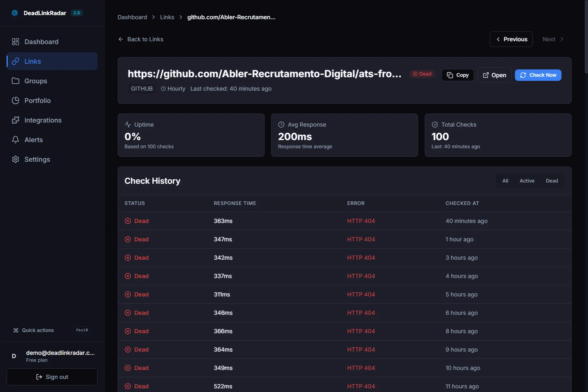Image resolution: width=588 pixels, height=392 pixels.
Task: Open Portfolio pie chart icon in sidebar
Action: click(x=16, y=100)
